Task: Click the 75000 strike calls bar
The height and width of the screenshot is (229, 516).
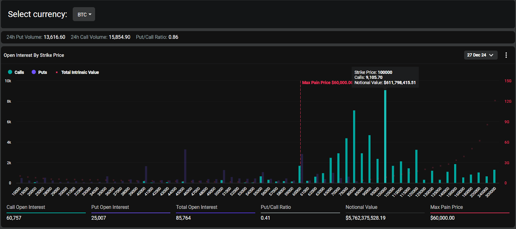Action: [x=346, y=161]
